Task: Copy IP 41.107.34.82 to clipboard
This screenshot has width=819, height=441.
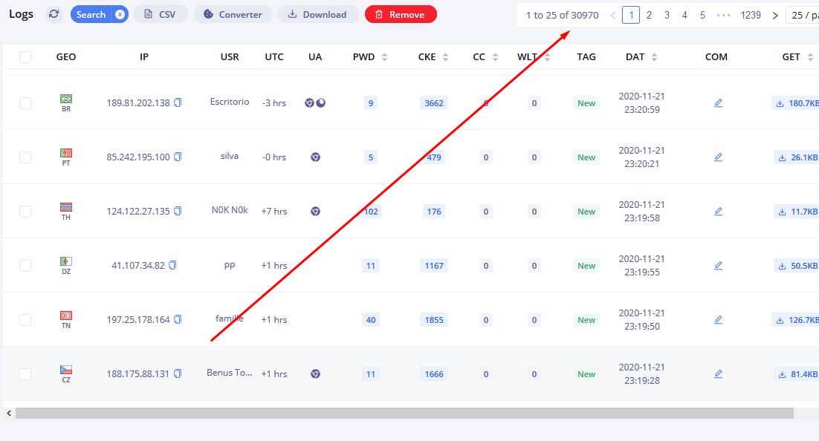Action: point(173,266)
